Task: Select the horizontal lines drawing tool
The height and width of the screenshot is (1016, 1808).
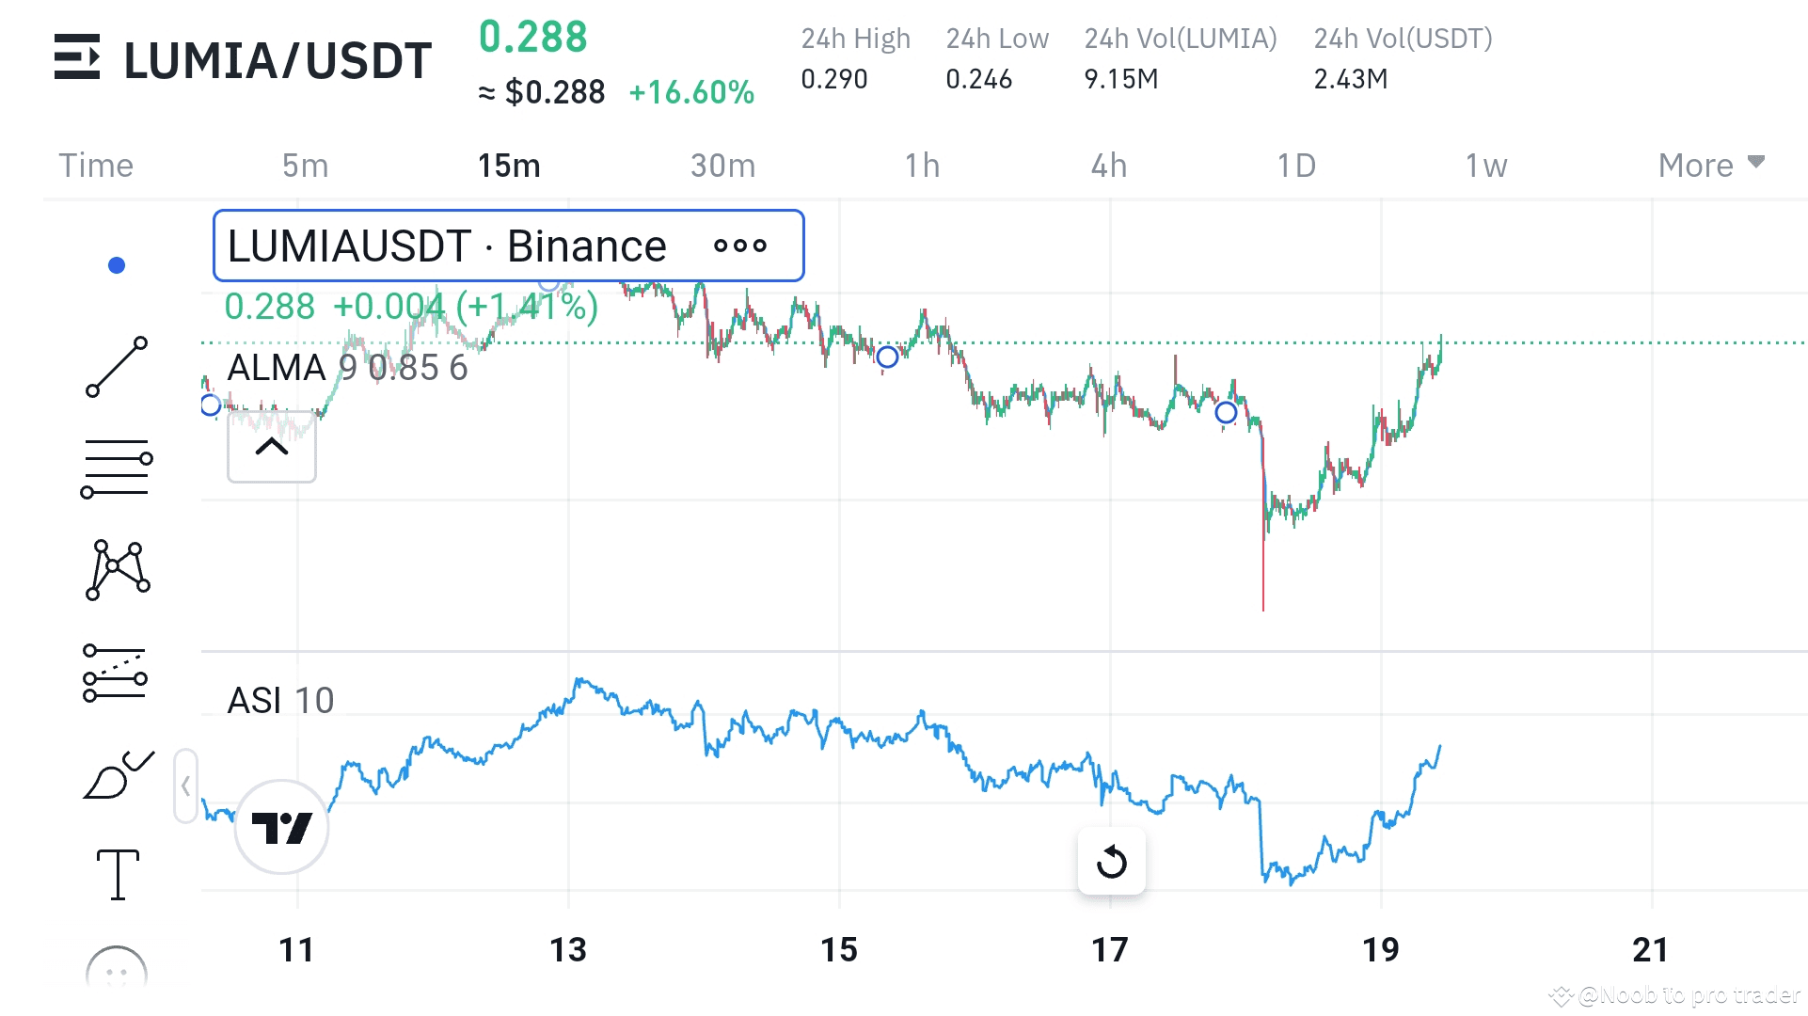Action: [117, 468]
